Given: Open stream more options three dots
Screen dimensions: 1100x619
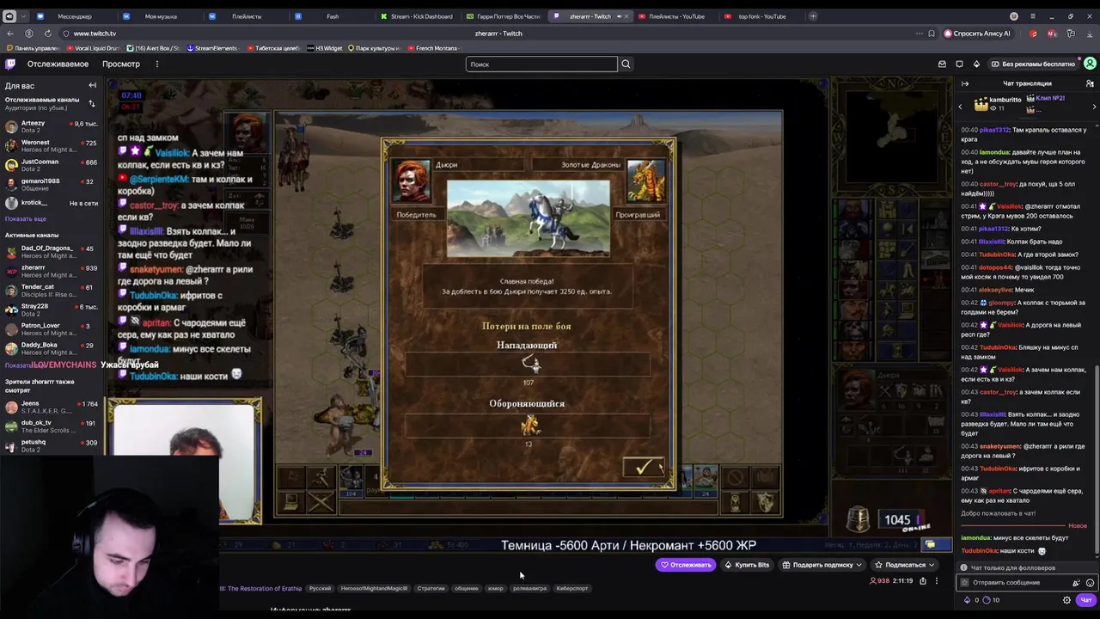Looking at the screenshot, I should [937, 580].
